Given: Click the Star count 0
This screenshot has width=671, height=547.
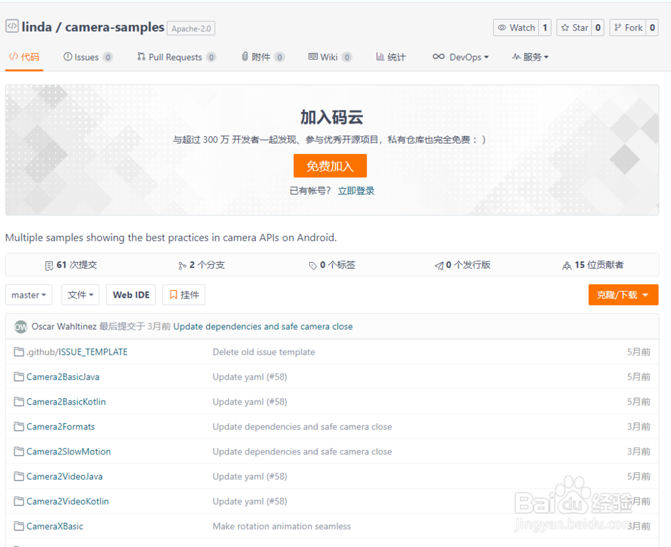Looking at the screenshot, I should tap(598, 28).
